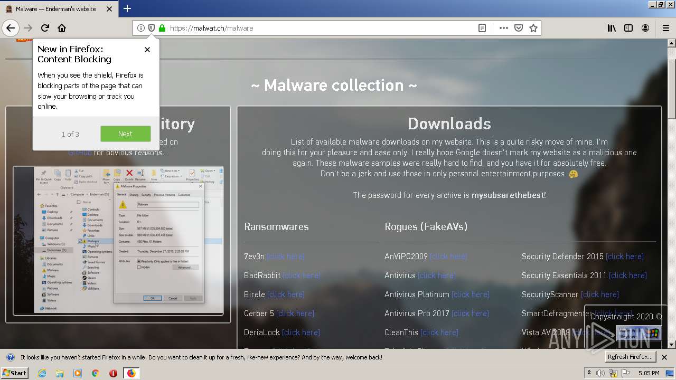This screenshot has height=380, width=676.
Task: Click the Ransomwares section heading
Action: pos(276,226)
